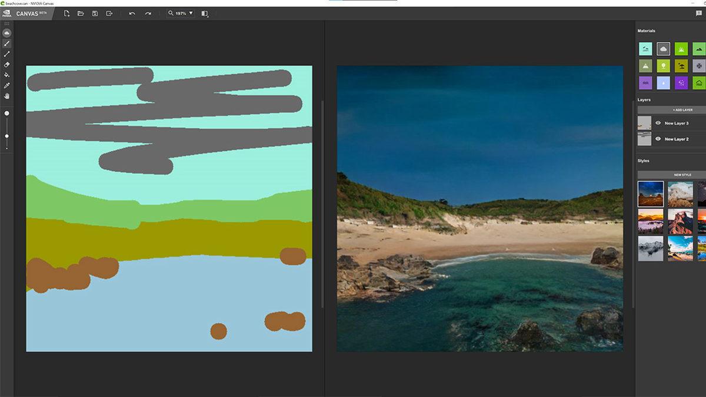Image resolution: width=706 pixels, height=397 pixels.
Task: Click the New File icon
Action: coord(66,13)
